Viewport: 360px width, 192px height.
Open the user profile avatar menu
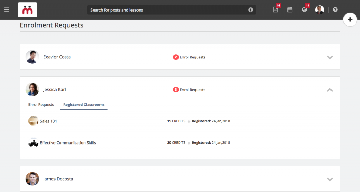(320, 9)
